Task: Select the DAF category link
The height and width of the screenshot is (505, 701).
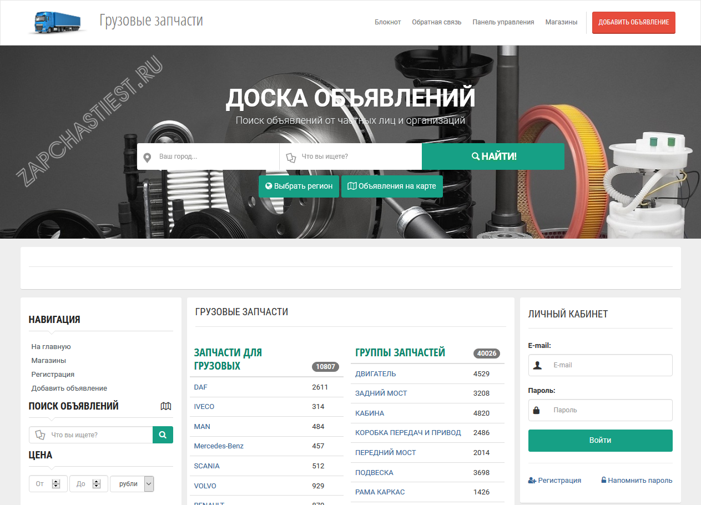Action: click(200, 387)
